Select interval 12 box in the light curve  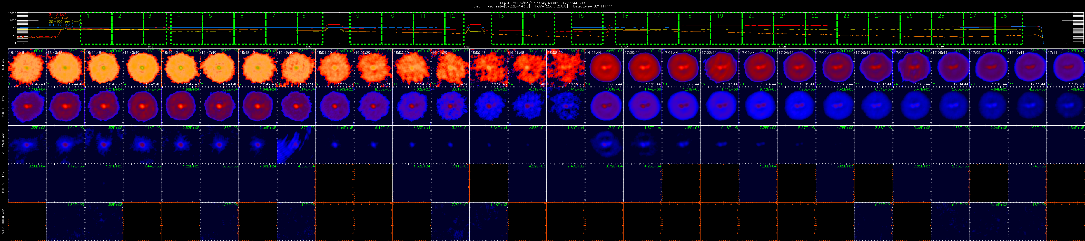[x=455, y=28]
